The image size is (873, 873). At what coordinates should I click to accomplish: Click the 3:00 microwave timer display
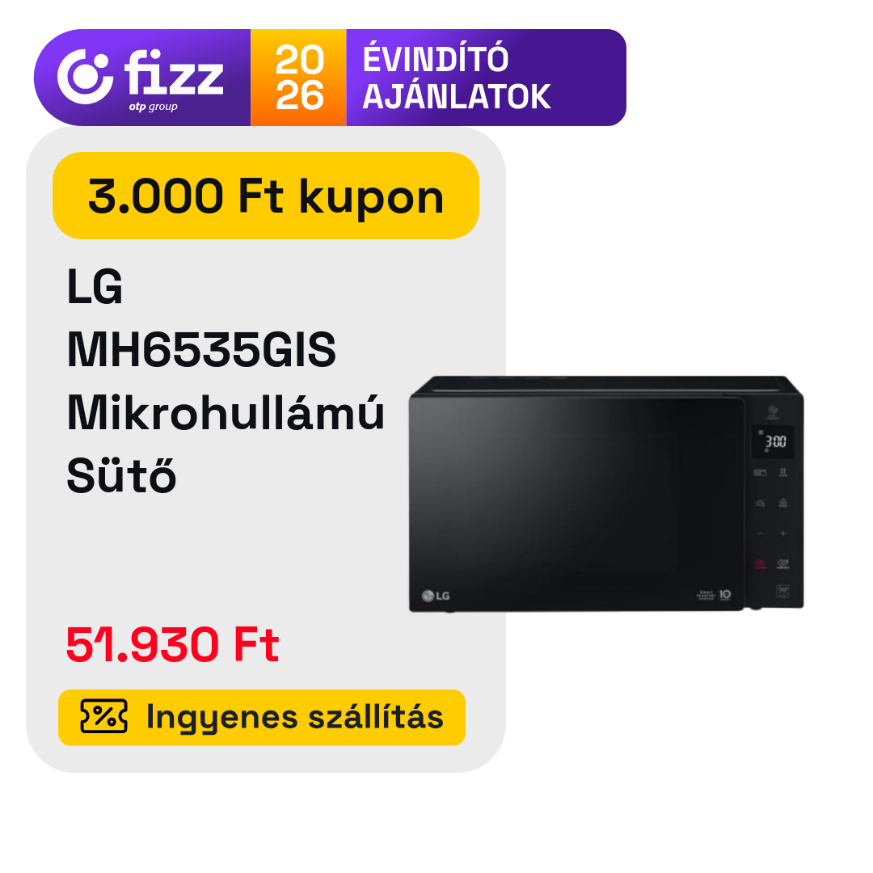tap(773, 442)
